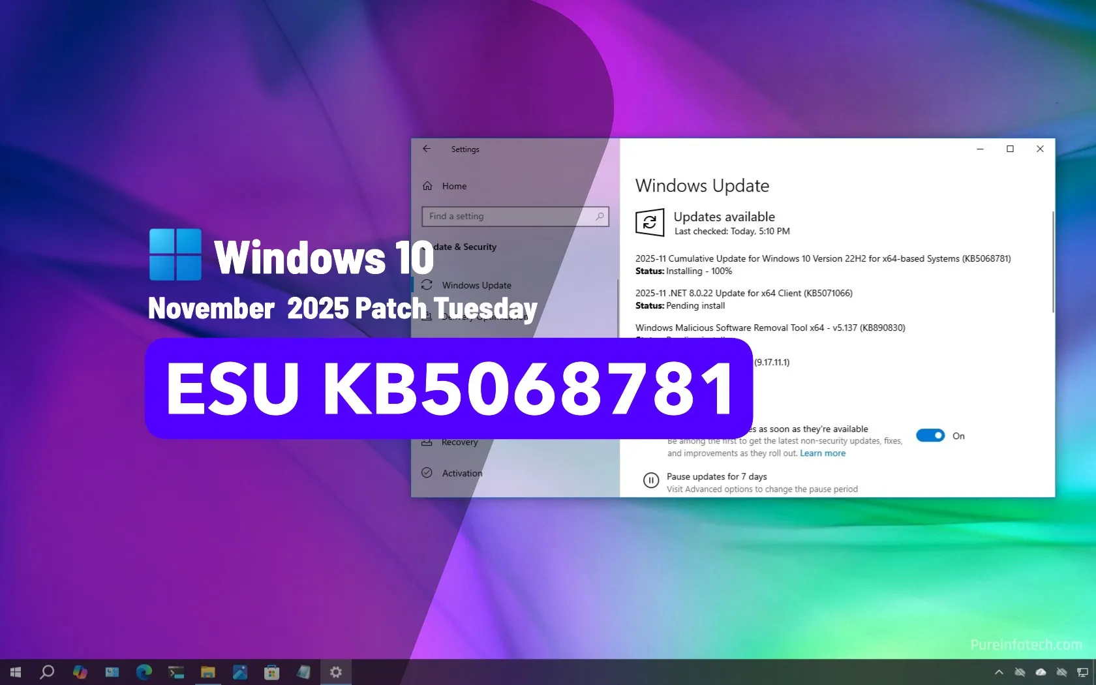The image size is (1096, 685).
Task: Click the Updates available refresh icon
Action: pos(650,222)
